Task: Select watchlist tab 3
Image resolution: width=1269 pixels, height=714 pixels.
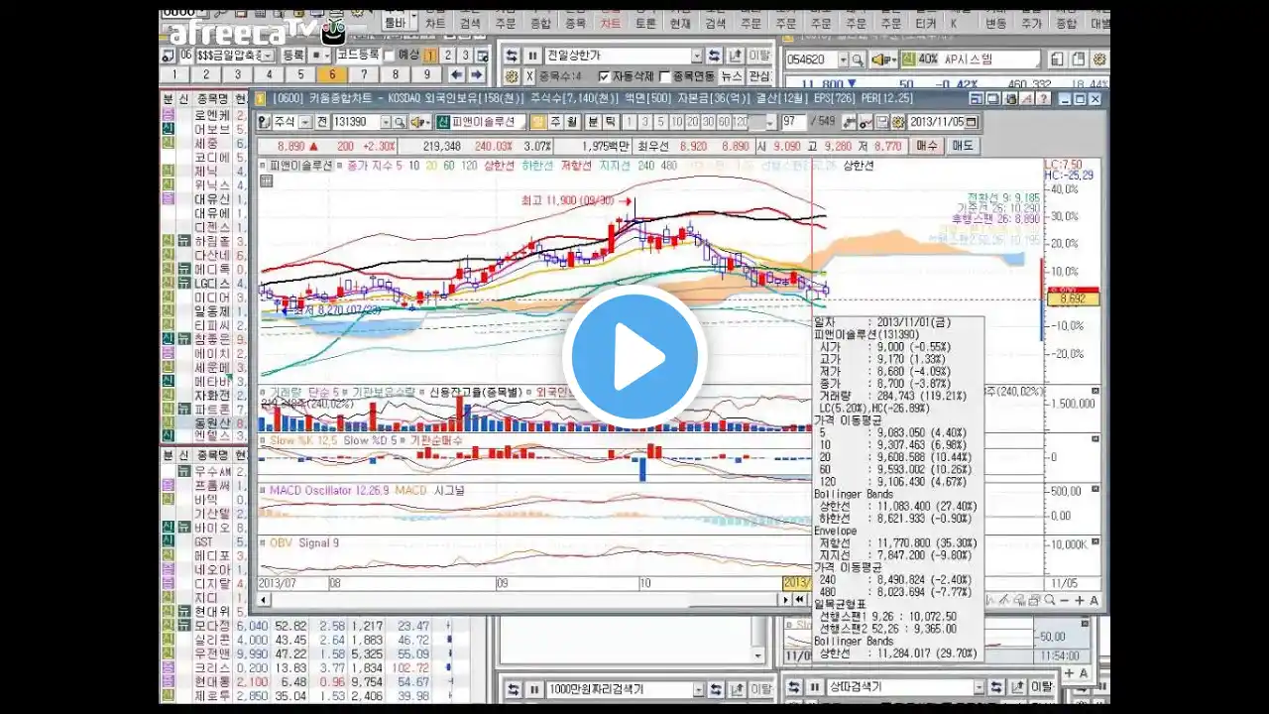Action: [x=237, y=74]
